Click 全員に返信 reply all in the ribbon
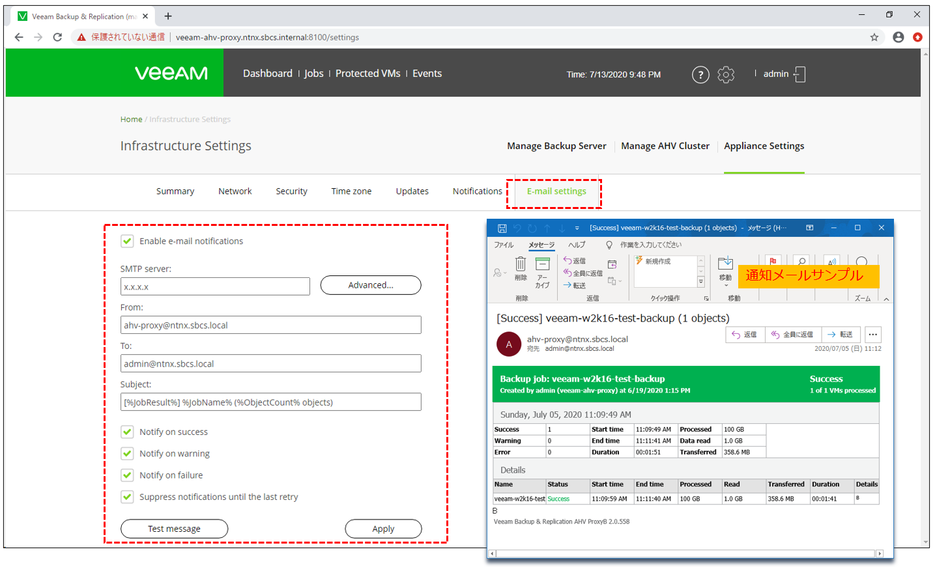The image size is (935, 567). 583,273
